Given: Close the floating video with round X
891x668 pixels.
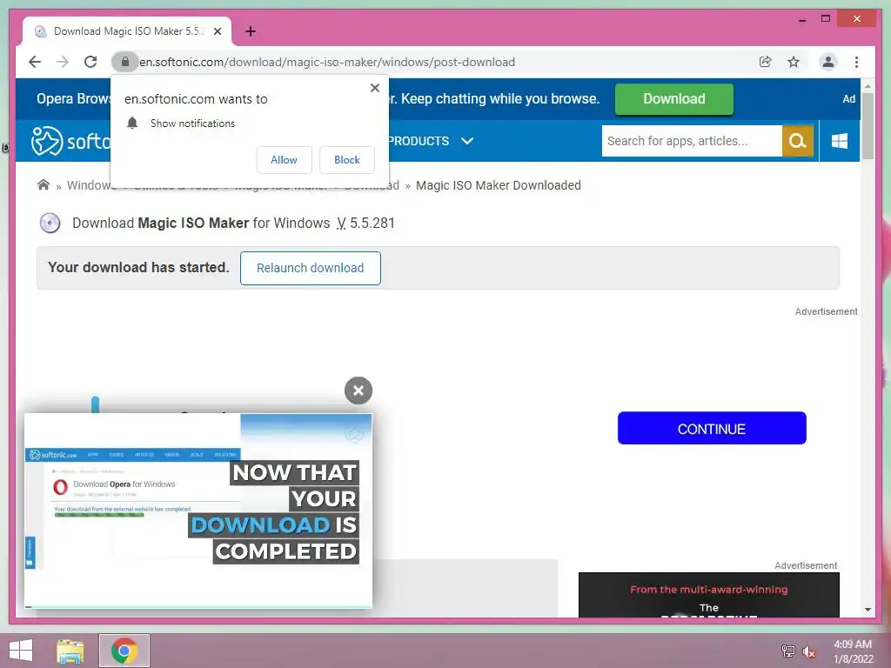Looking at the screenshot, I should tap(358, 391).
